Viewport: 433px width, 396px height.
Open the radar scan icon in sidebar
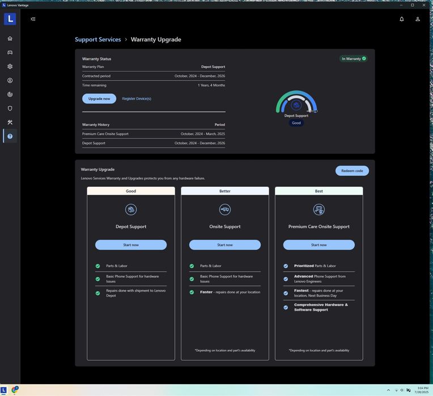10,94
